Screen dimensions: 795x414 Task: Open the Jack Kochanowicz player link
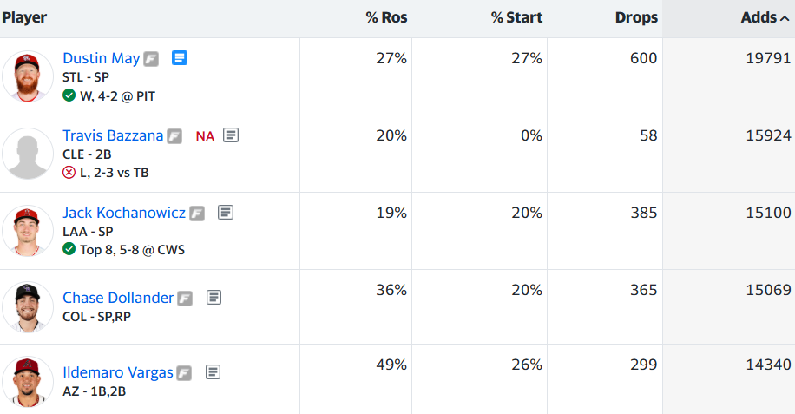[x=124, y=213]
